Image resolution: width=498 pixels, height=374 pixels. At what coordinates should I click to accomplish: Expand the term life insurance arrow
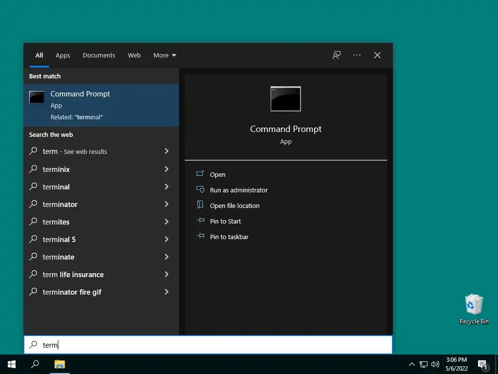[x=166, y=274]
